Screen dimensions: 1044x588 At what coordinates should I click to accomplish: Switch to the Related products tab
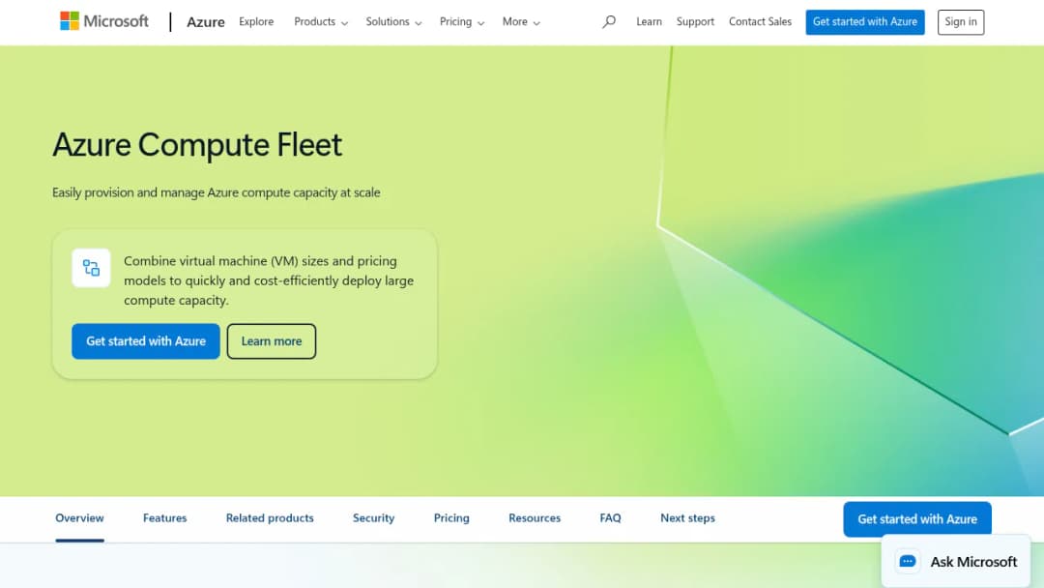click(270, 518)
